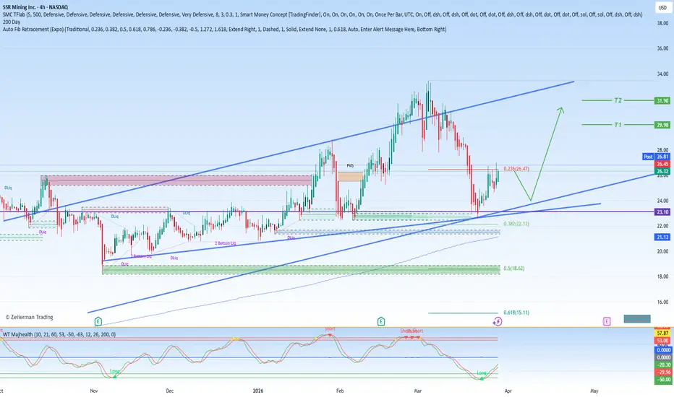The width and height of the screenshot is (674, 397).
Task: Click the 18.00 price axis tick
Action: (x=662, y=276)
